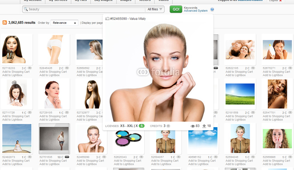Click the credits coin icon in preview
The image size is (294, 170).
pos(168,126)
